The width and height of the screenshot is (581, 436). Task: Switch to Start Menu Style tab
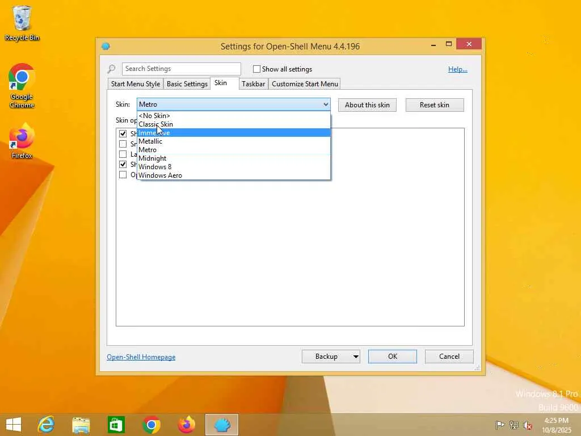pyautogui.click(x=136, y=84)
